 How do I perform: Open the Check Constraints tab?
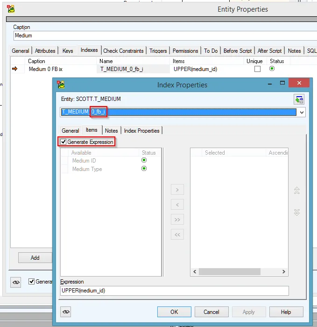pyautogui.click(x=123, y=51)
